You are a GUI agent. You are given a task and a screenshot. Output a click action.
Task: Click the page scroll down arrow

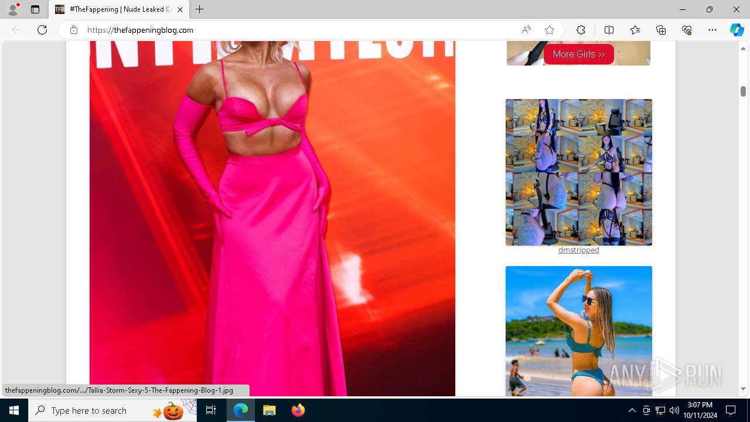pyautogui.click(x=743, y=389)
